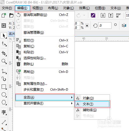The width and height of the screenshot is (129, 131).
Task: Click the Redo arrow toolbar icon
Action: coord(79,15)
